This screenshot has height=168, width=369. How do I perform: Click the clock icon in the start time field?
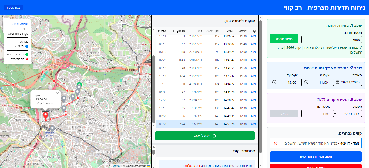306,82
